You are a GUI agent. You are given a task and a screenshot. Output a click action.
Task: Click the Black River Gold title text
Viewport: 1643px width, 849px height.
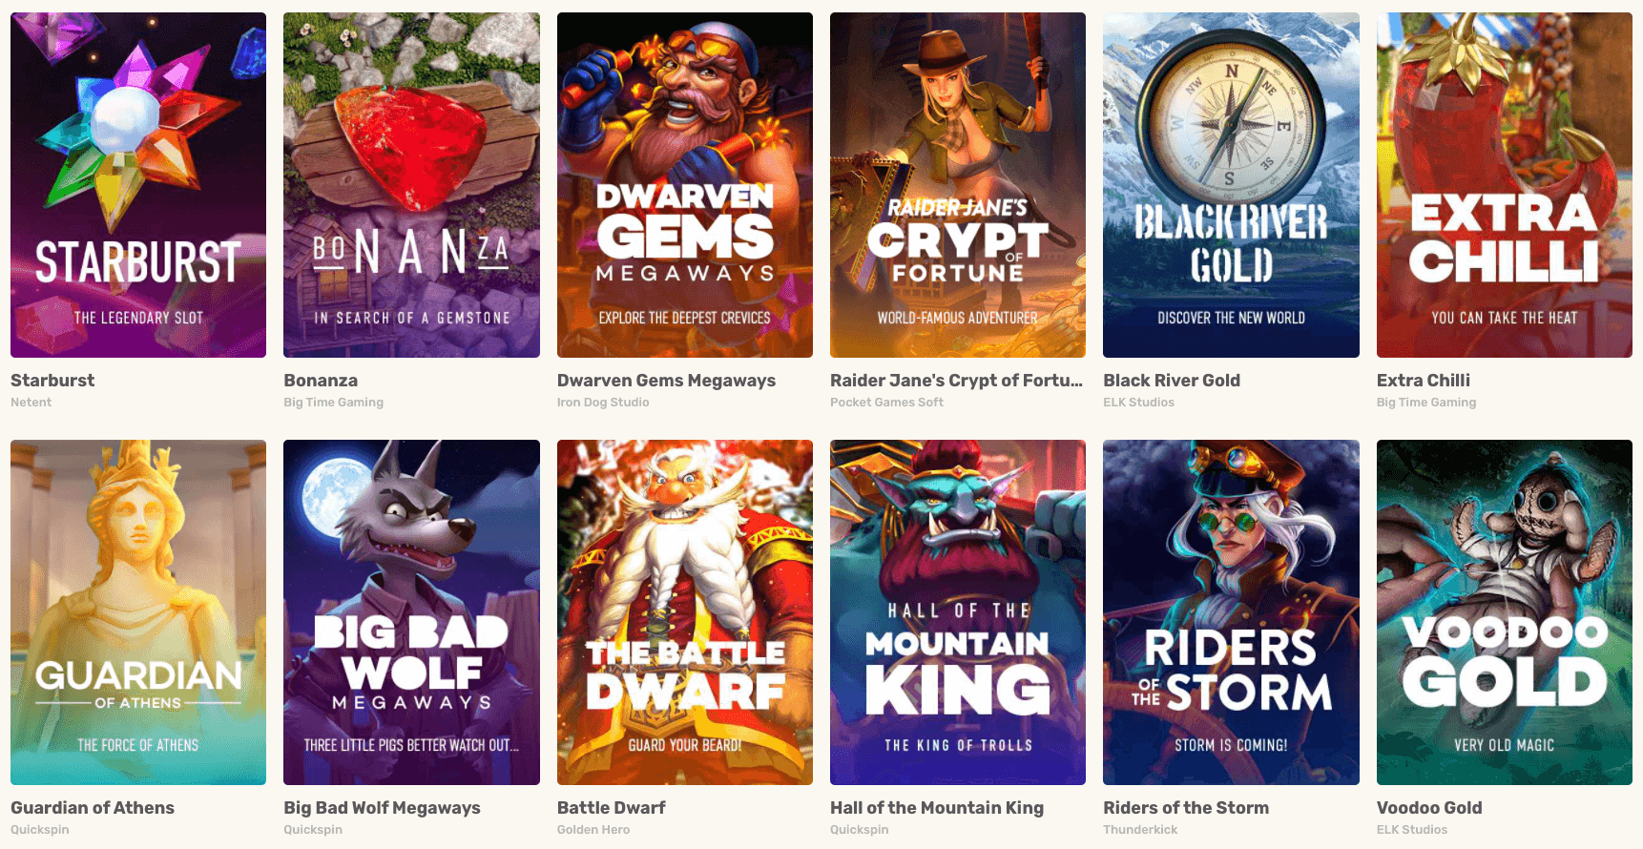(x=1172, y=381)
